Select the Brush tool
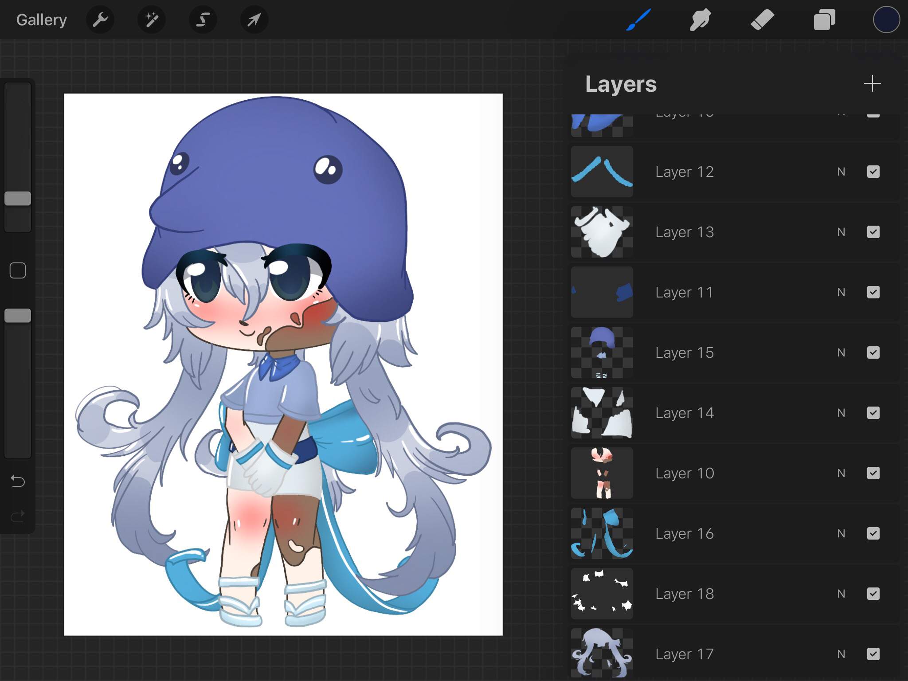908x681 pixels. [x=638, y=20]
